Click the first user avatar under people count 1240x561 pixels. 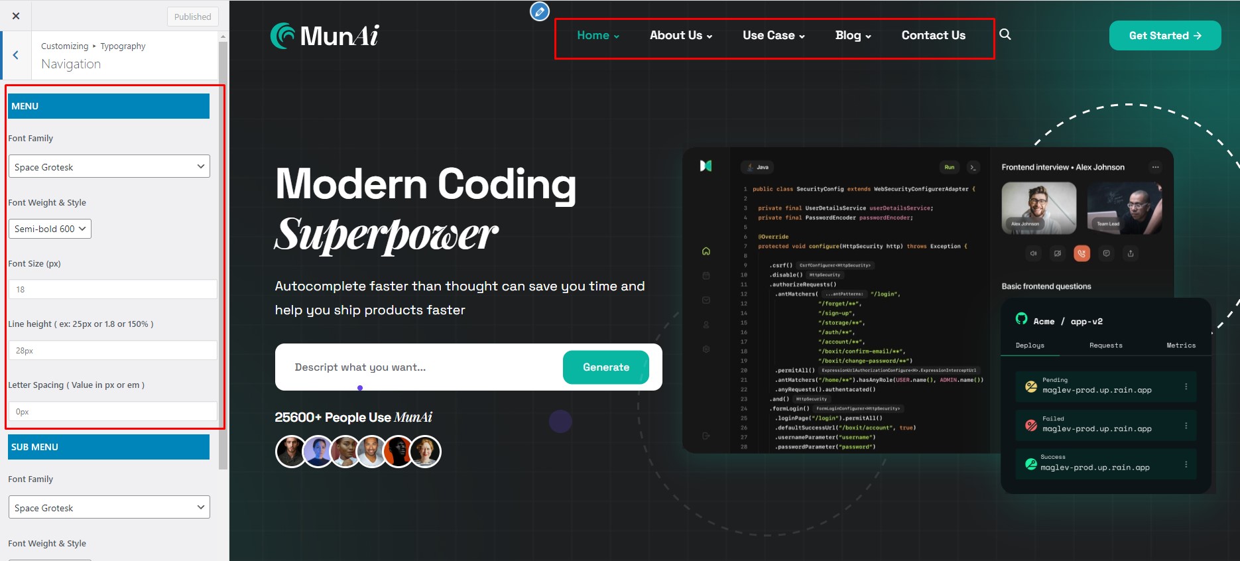tap(291, 452)
